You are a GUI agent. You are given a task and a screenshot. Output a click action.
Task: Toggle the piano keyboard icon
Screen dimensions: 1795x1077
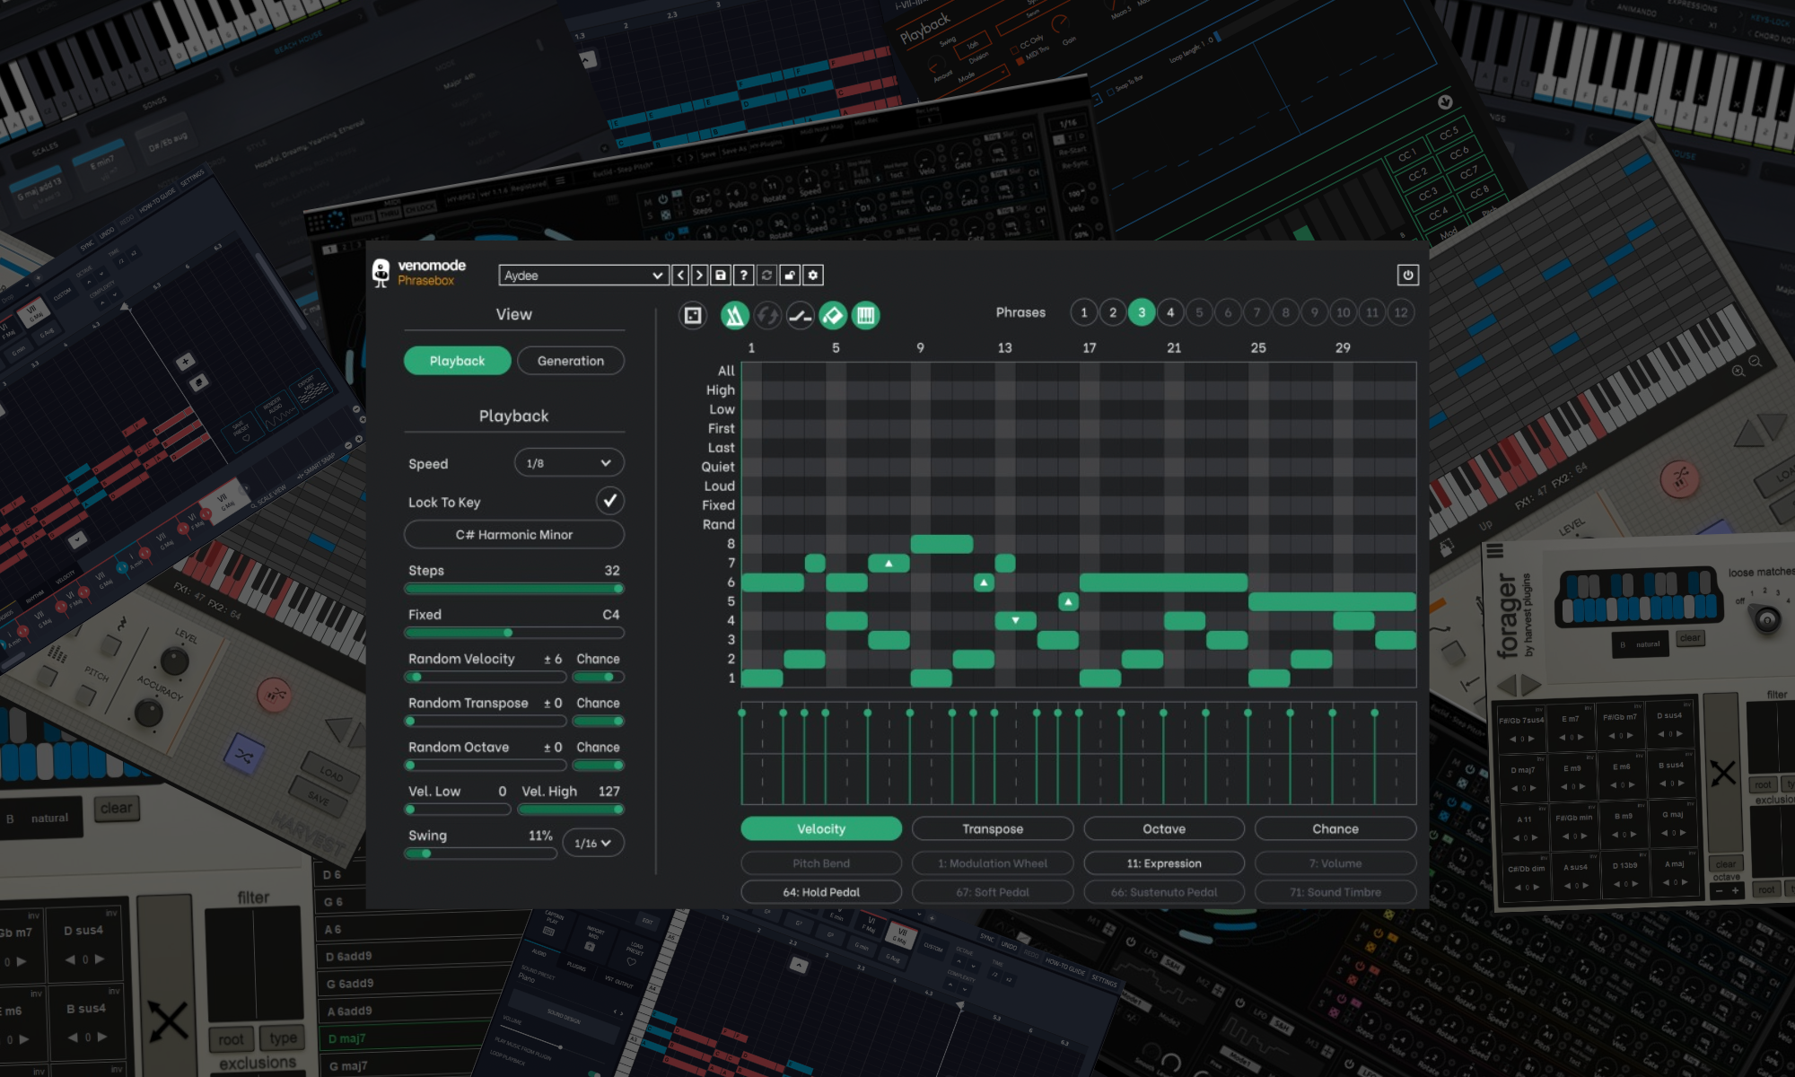865,315
